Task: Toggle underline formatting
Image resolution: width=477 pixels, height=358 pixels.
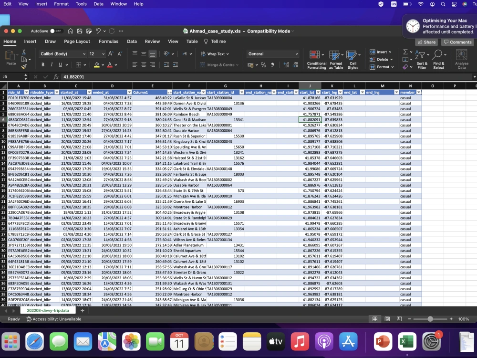Action: (x=60, y=64)
